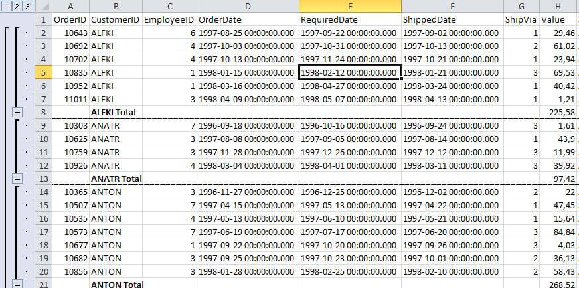The width and height of the screenshot is (579, 288).
Task: Click outline level 1 button
Action: [x=6, y=6]
